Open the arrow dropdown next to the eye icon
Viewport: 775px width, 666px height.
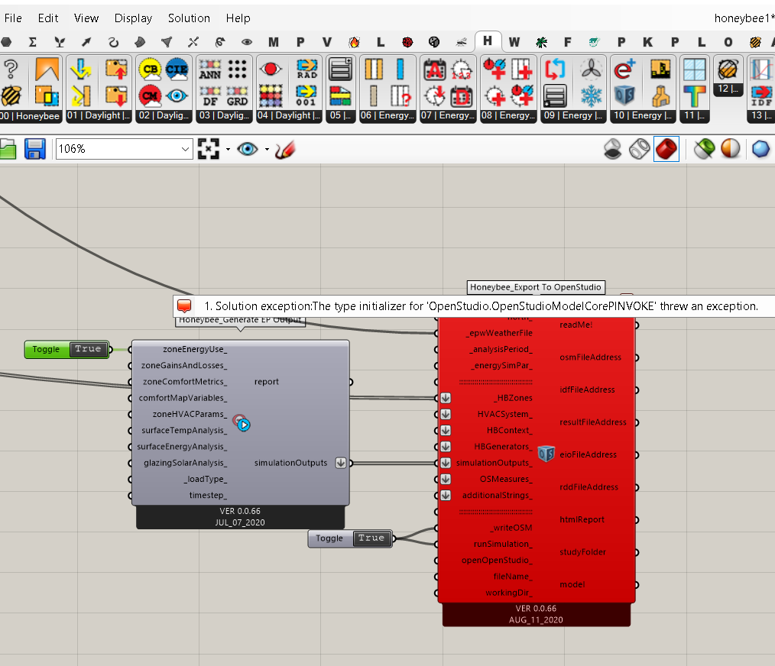click(x=267, y=149)
